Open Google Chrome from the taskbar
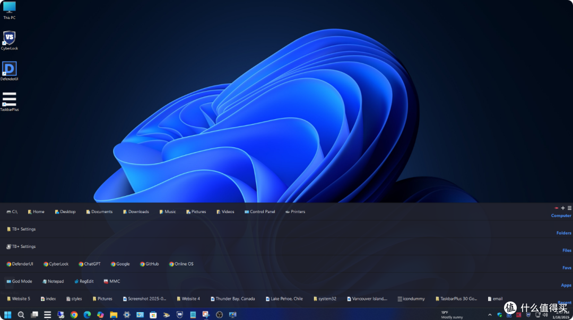This screenshot has width=573, height=320. click(74, 315)
